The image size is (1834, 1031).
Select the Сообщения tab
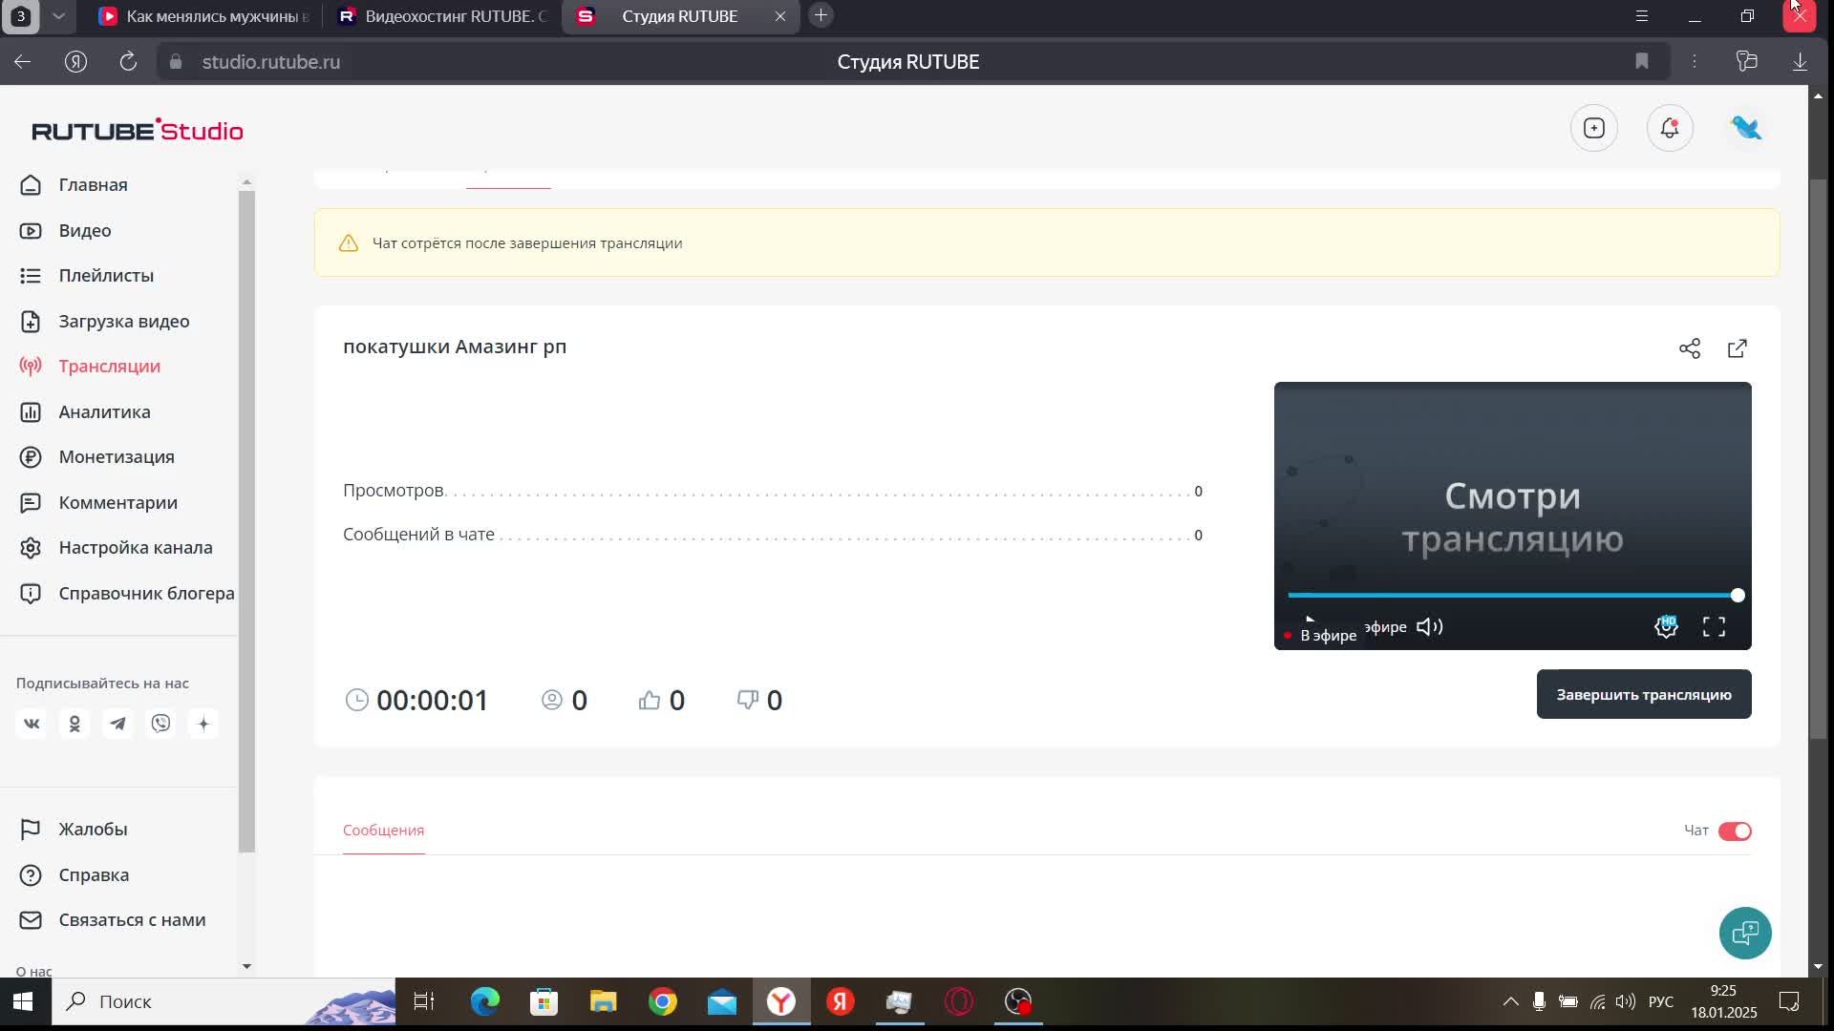tap(383, 830)
